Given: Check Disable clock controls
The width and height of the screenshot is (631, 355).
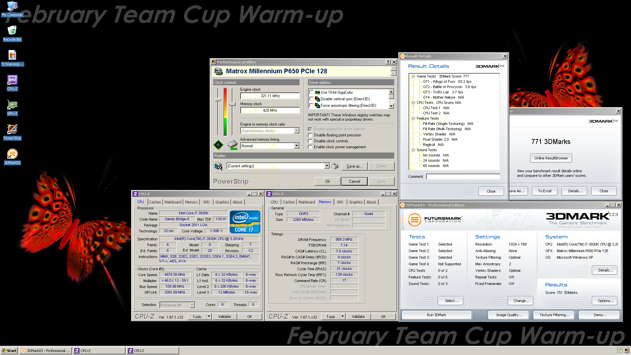Looking at the screenshot, I should coord(310,141).
